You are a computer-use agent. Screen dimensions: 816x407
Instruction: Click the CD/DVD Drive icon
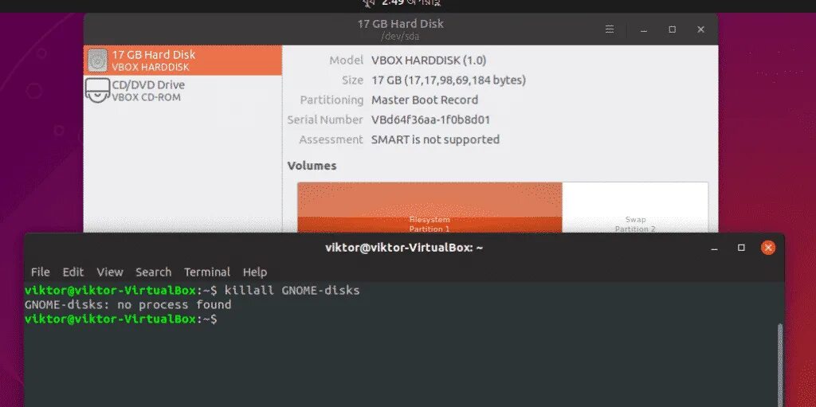tap(97, 91)
